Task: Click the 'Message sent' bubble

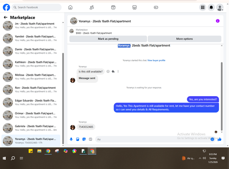Action: click(87, 78)
